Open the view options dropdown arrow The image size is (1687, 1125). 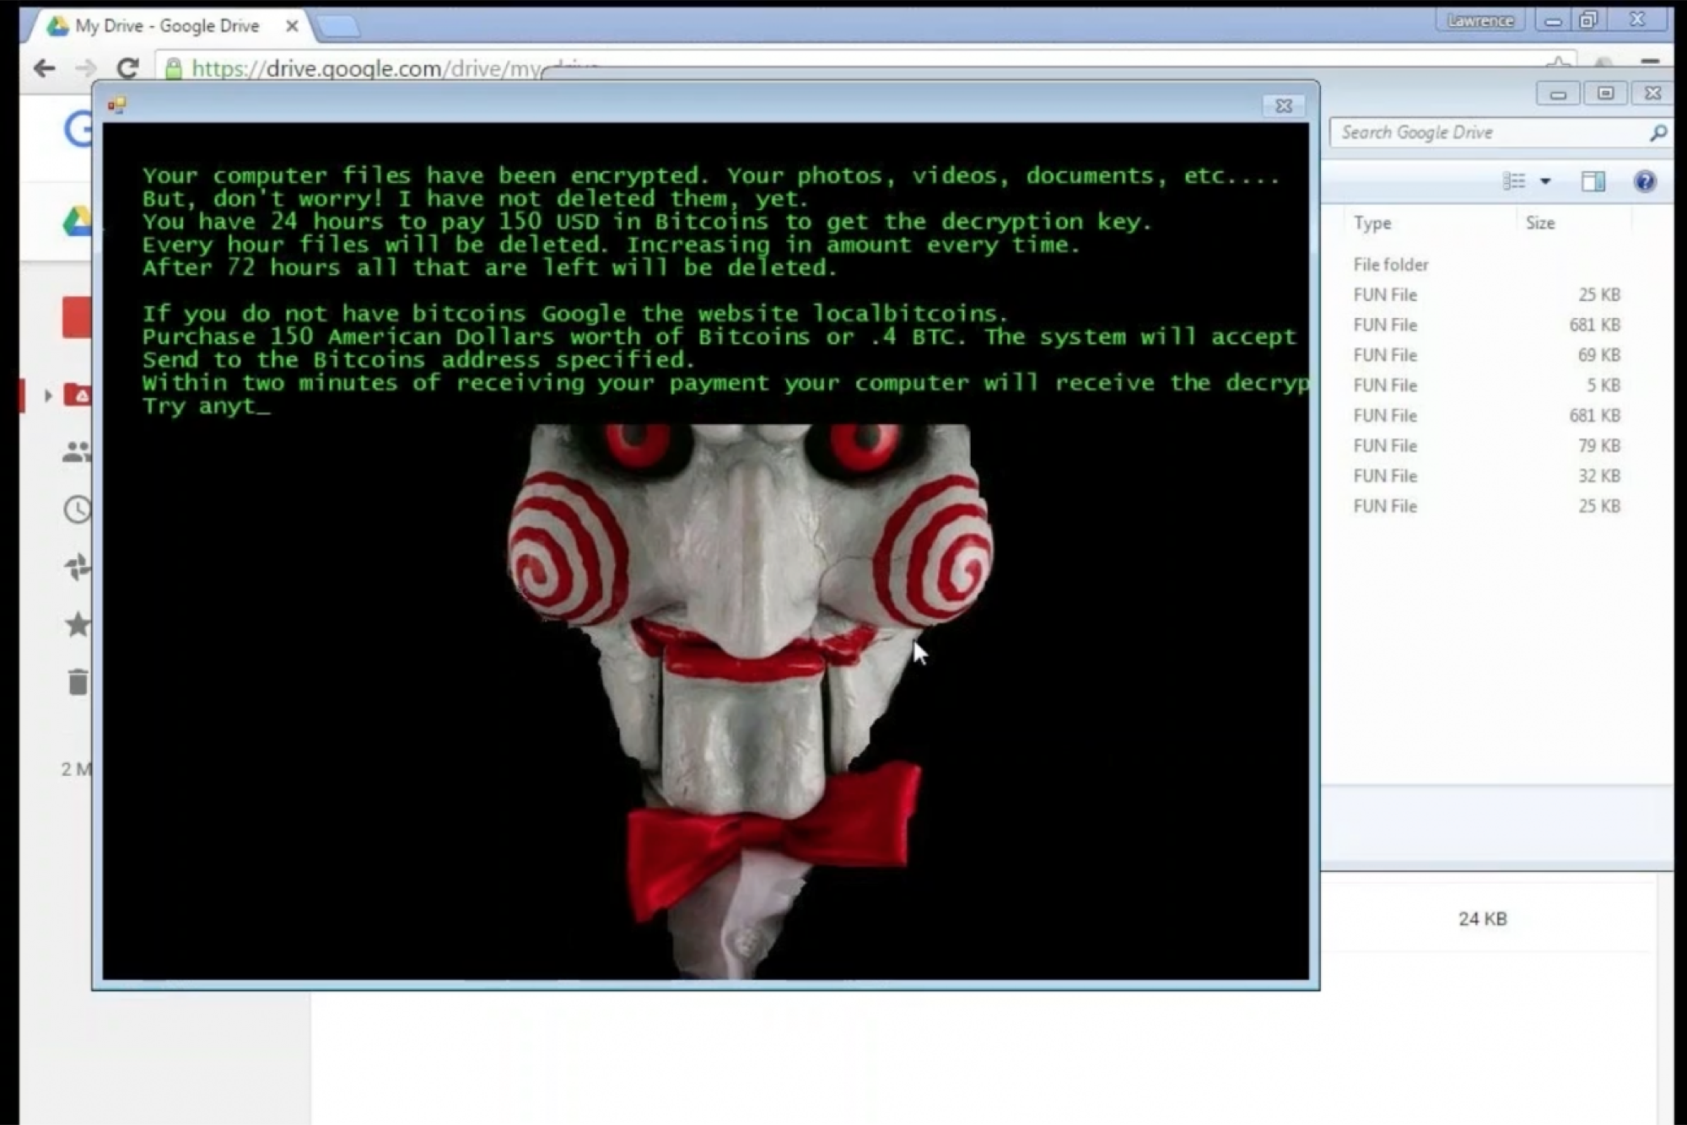click(x=1545, y=181)
